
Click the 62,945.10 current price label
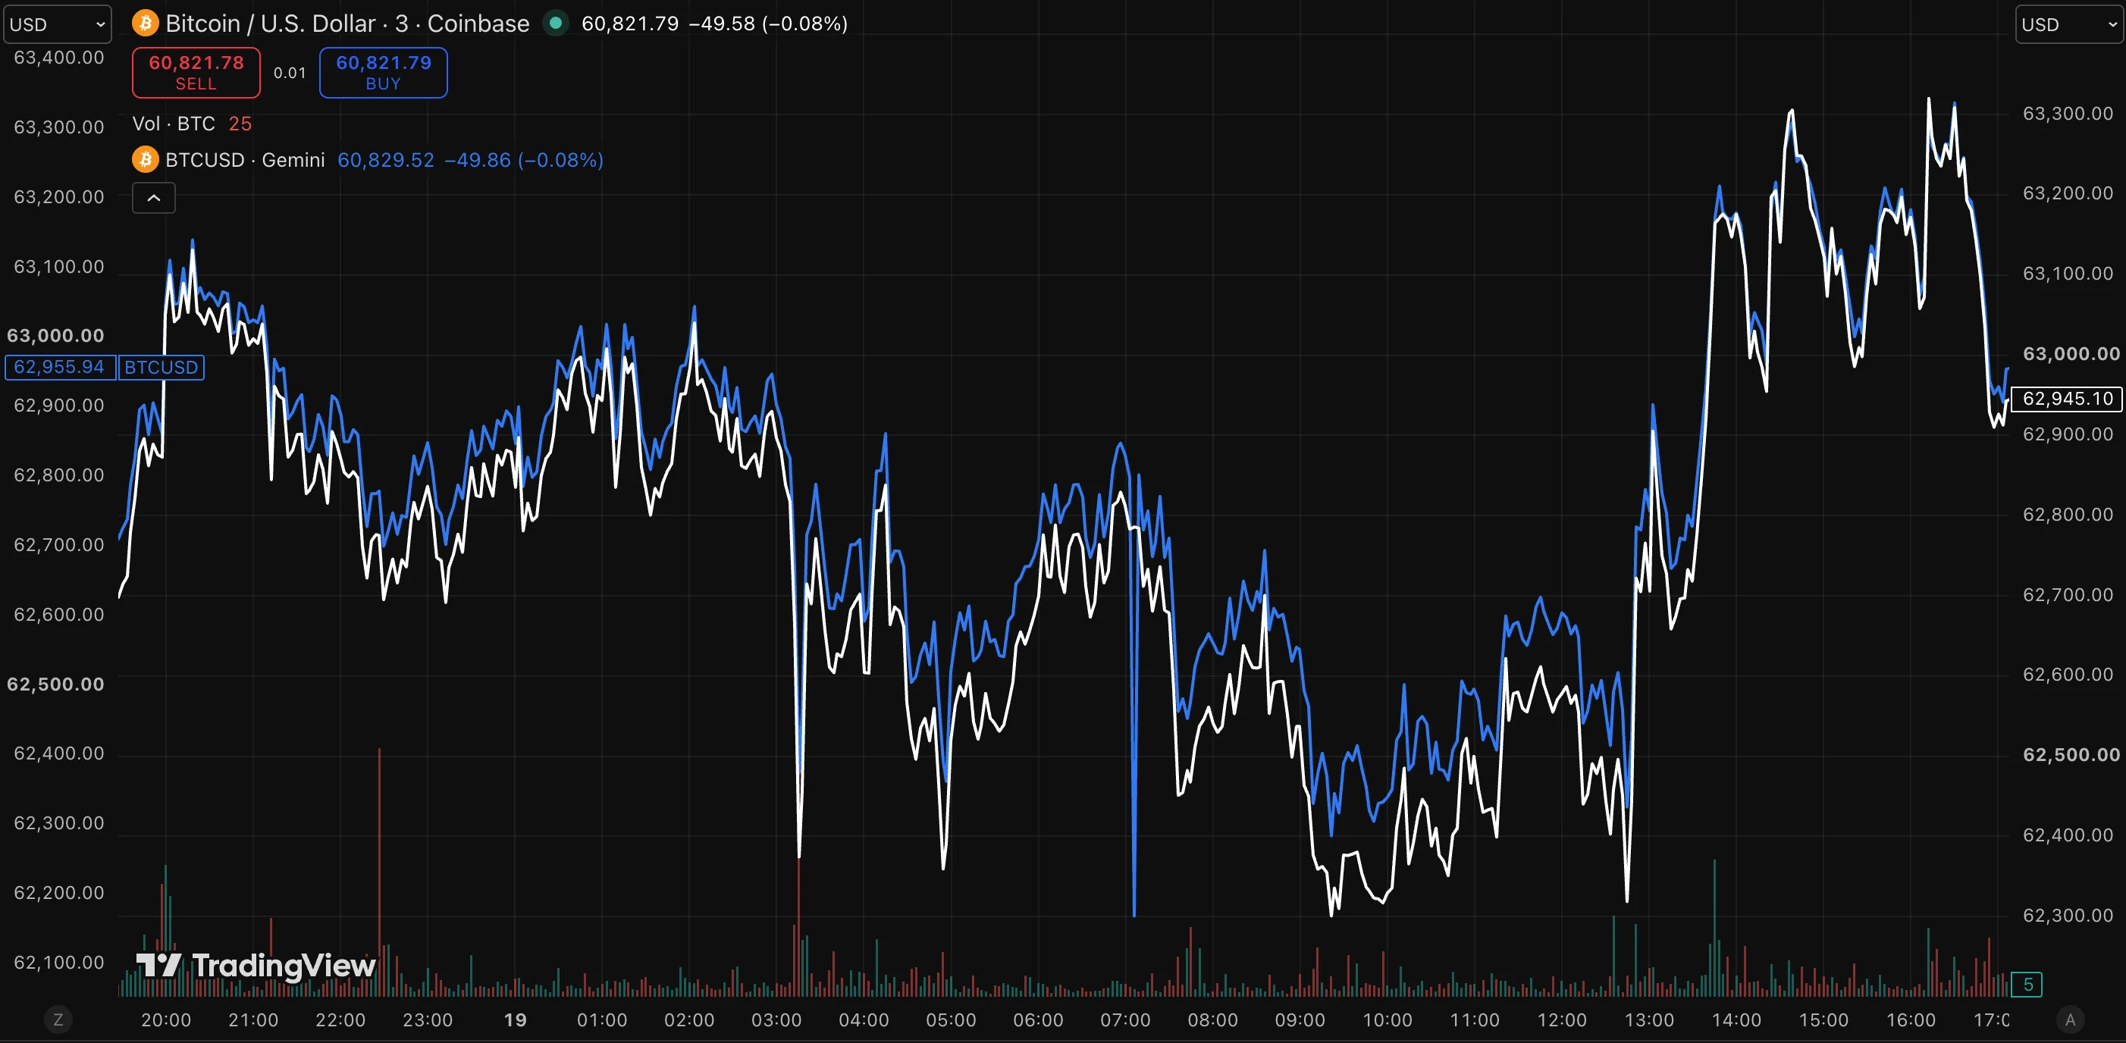(x=2068, y=399)
